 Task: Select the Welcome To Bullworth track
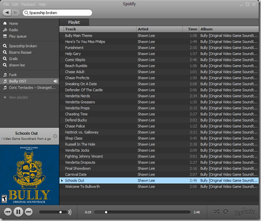click(x=159, y=187)
